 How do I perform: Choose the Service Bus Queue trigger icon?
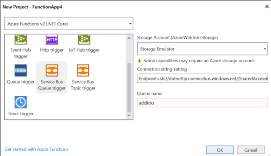pos(52,70)
